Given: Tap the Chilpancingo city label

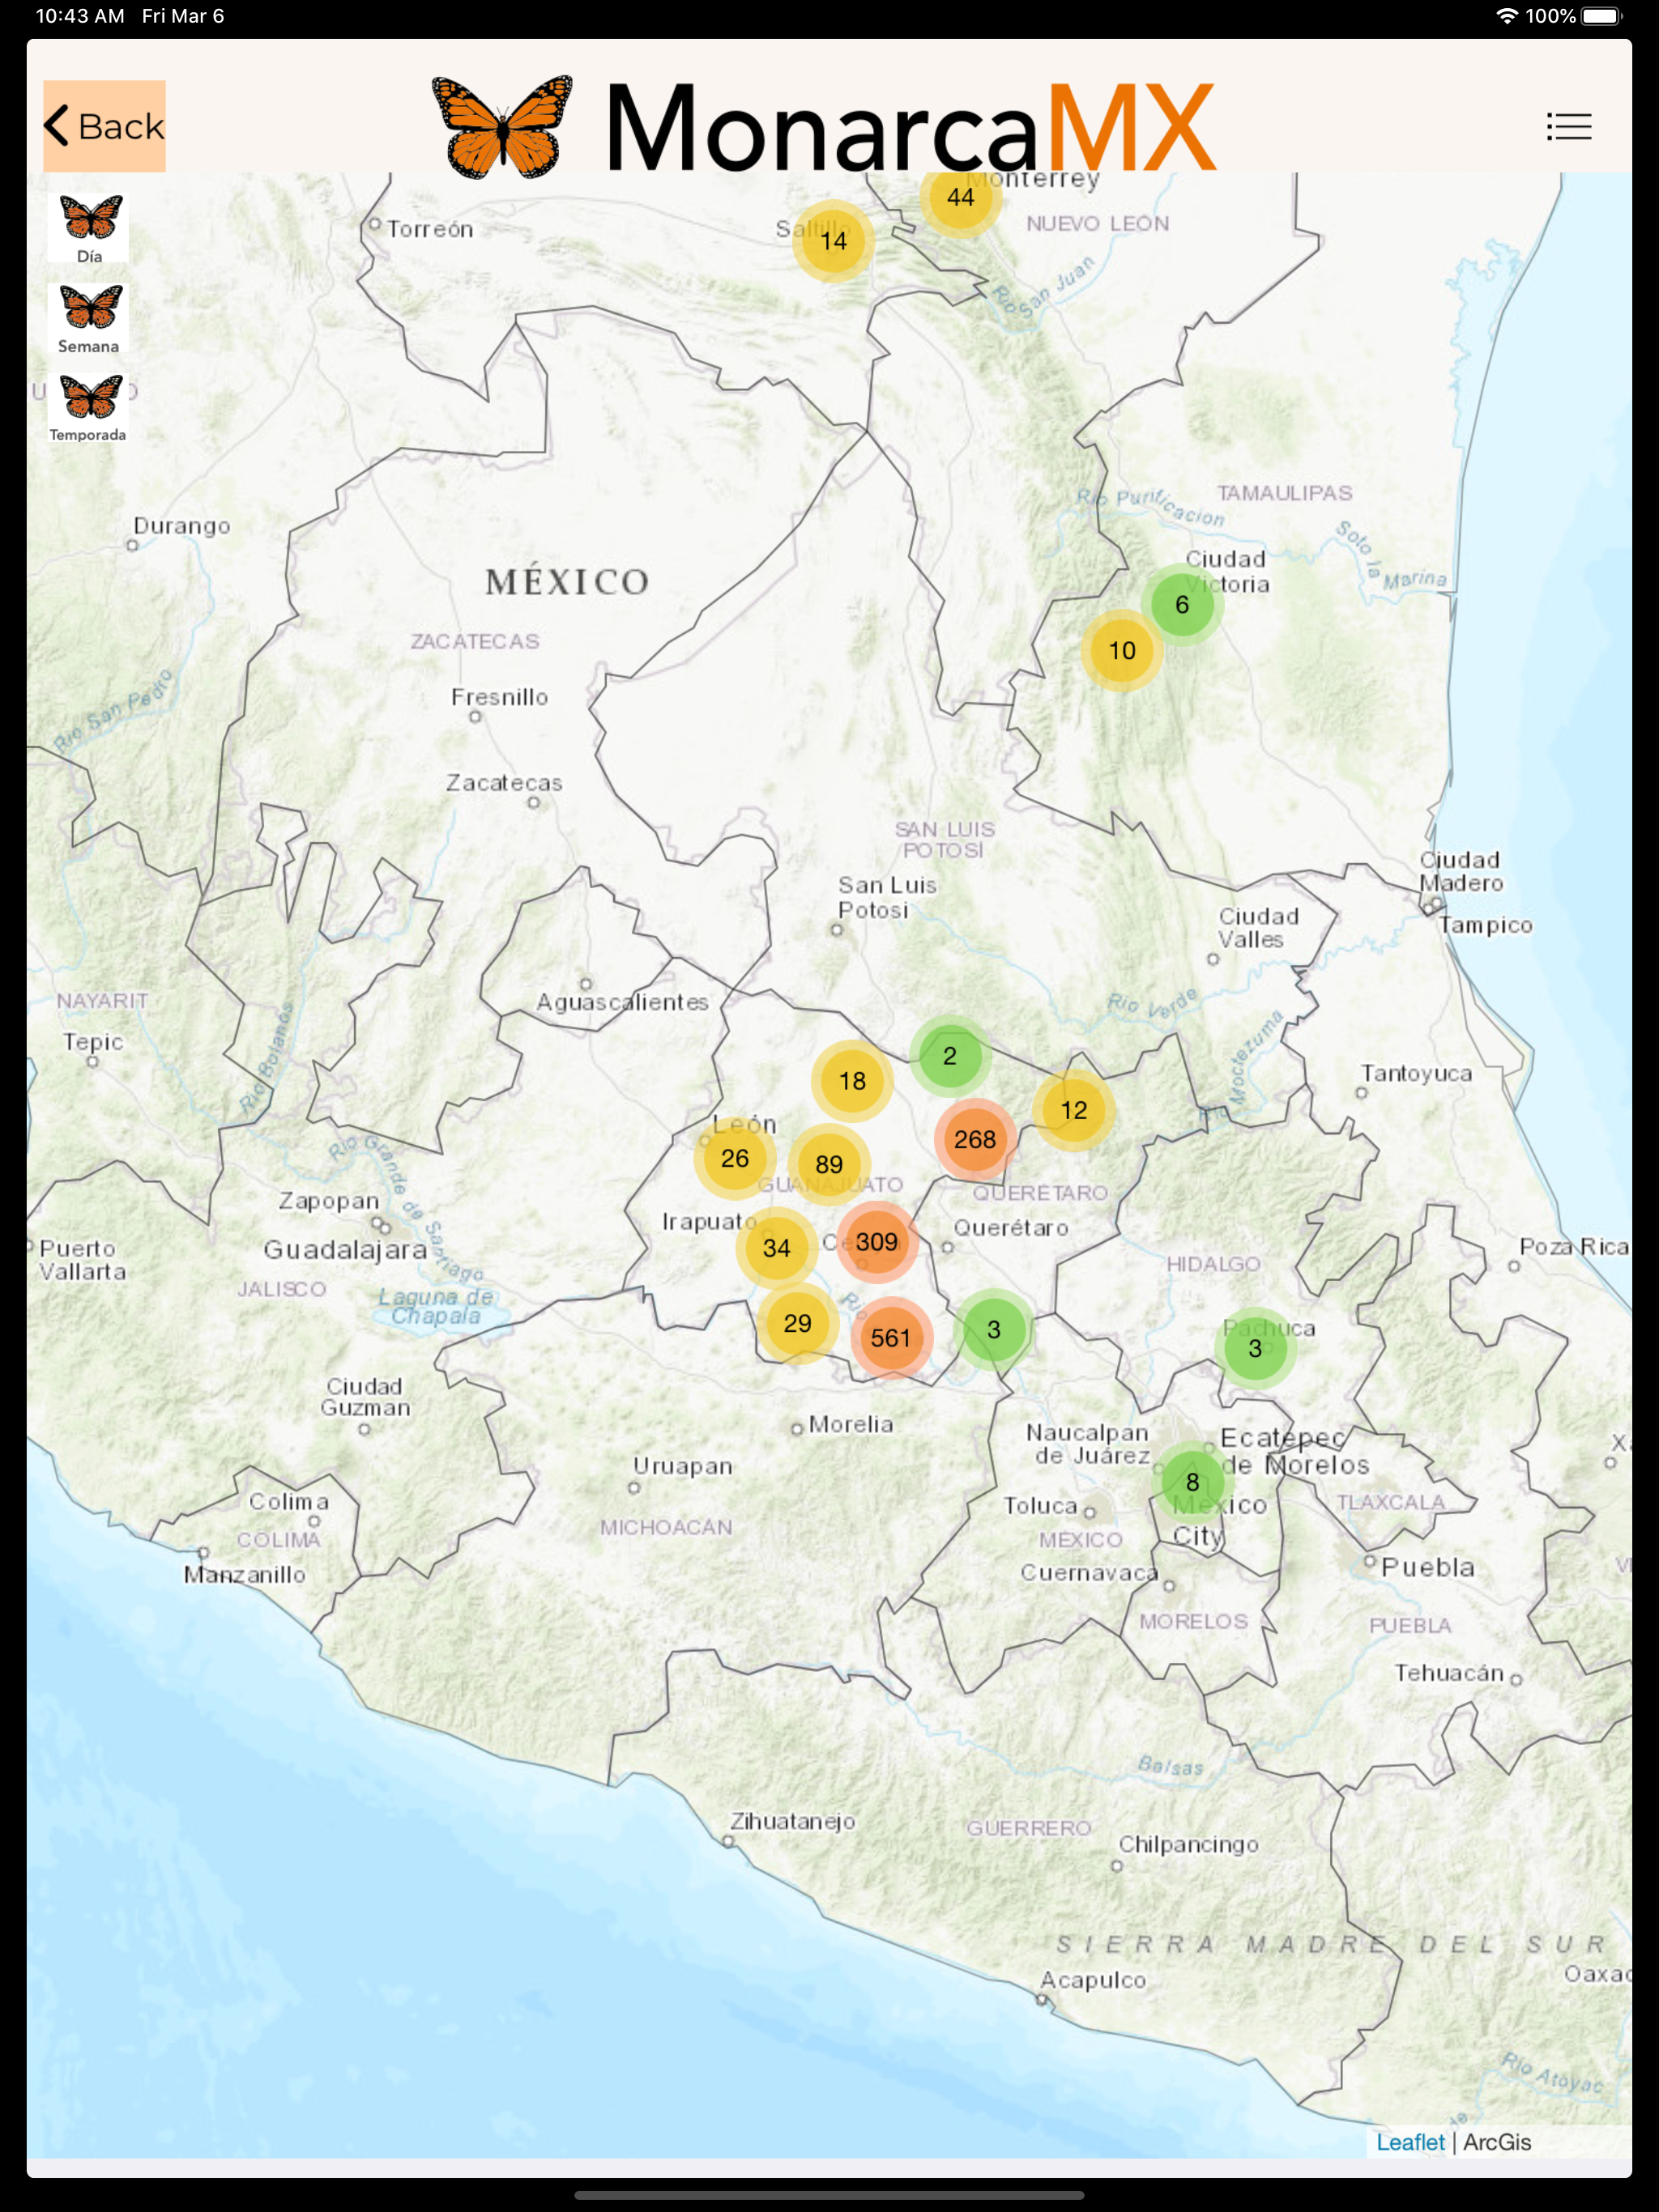Looking at the screenshot, I should [1188, 1844].
